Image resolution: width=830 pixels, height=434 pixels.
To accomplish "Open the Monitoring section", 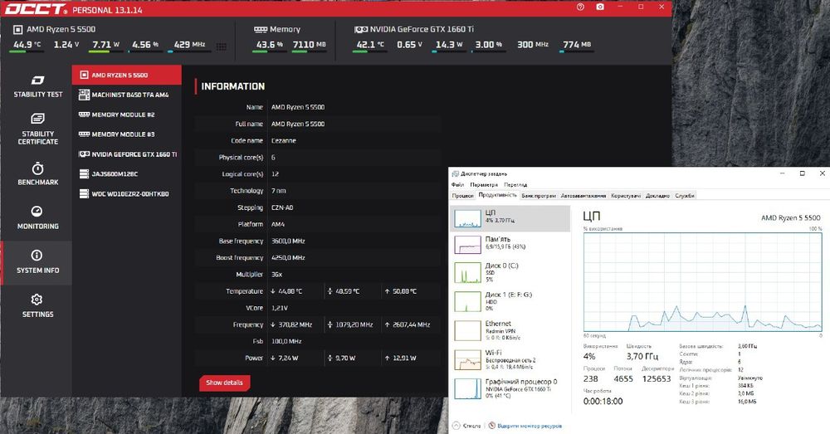I will tap(37, 218).
